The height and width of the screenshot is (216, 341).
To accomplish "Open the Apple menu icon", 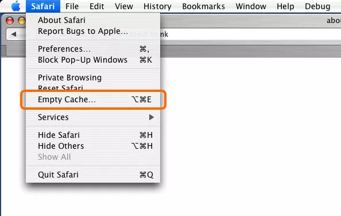I will click(x=16, y=6).
